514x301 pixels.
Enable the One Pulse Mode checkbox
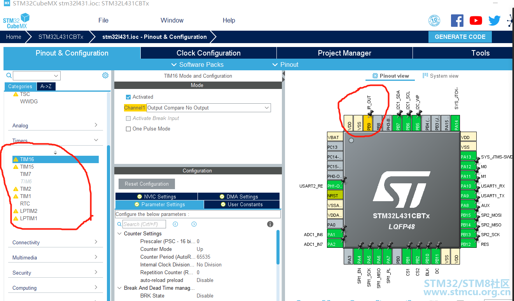point(128,129)
